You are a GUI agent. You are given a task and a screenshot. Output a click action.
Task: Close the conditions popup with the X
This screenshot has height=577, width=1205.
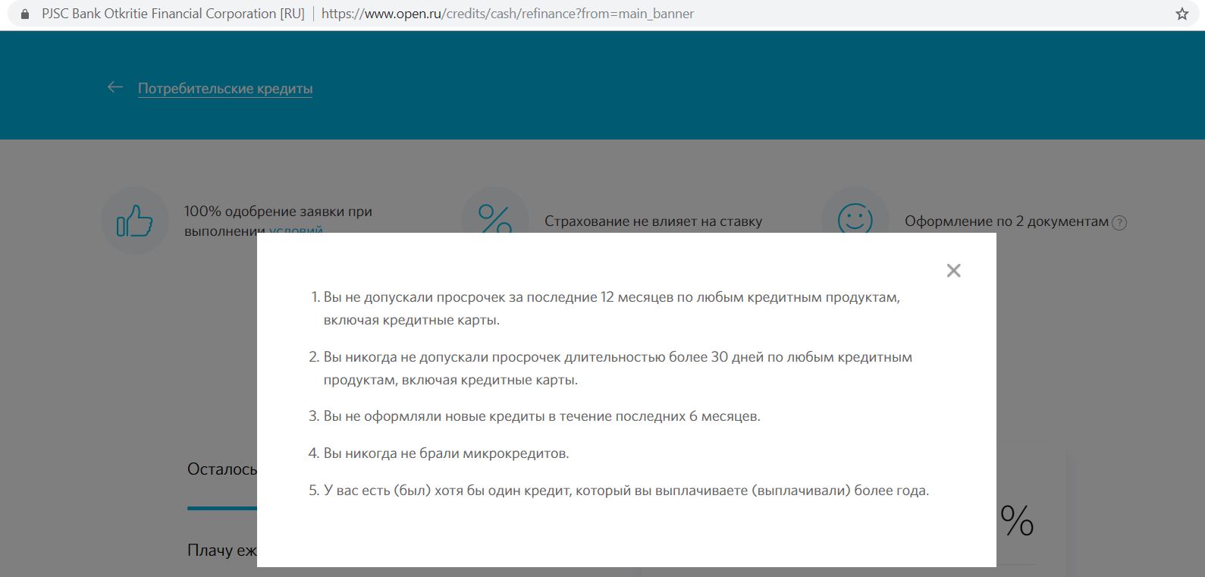click(x=953, y=271)
